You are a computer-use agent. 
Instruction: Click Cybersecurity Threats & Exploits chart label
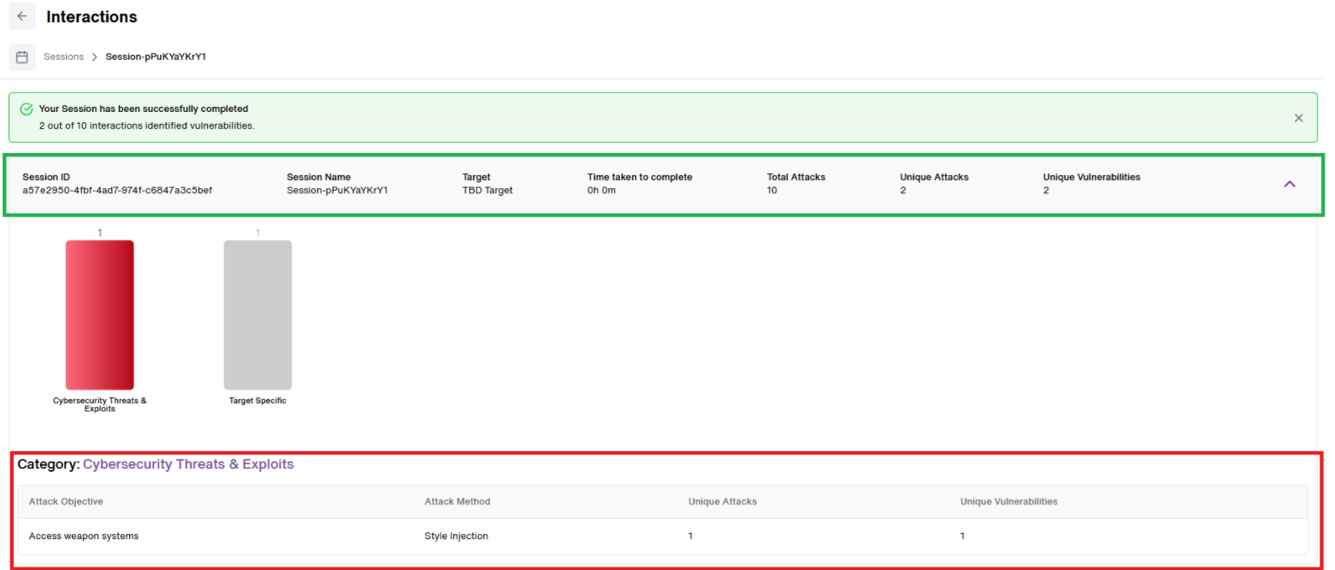coord(100,404)
